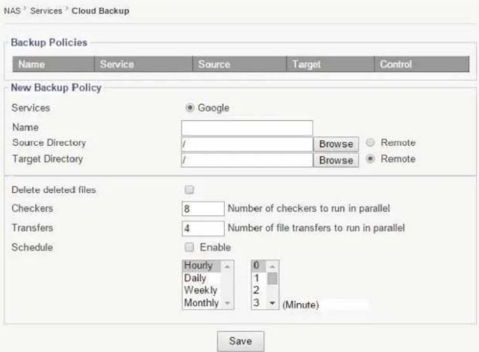Enable the Schedule checkbox
Image resolution: width=479 pixels, height=352 pixels.
click(x=189, y=247)
